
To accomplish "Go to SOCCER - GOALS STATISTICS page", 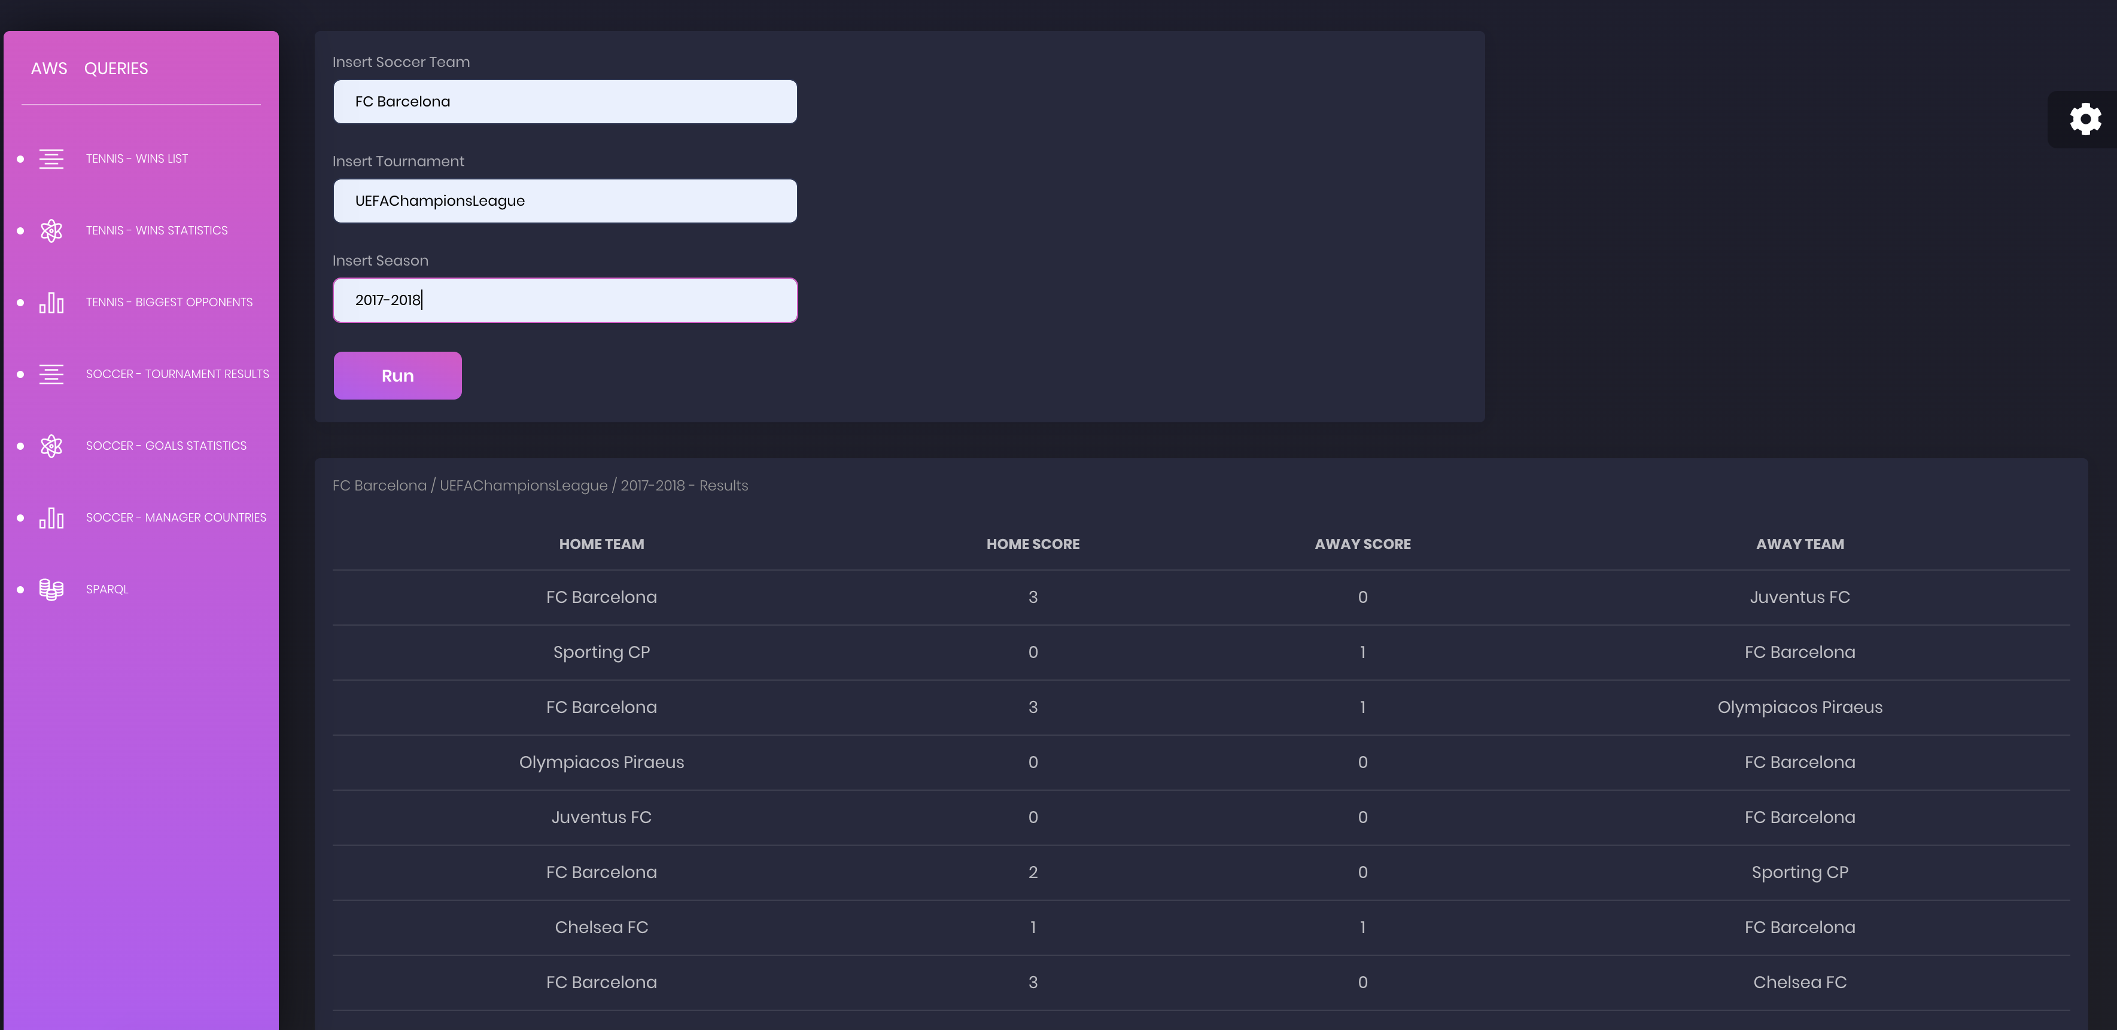I will click(166, 446).
